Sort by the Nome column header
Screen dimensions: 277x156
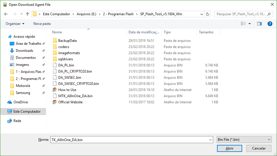tap(57, 32)
